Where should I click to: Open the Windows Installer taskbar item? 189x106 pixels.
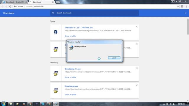[x=56, y=104]
